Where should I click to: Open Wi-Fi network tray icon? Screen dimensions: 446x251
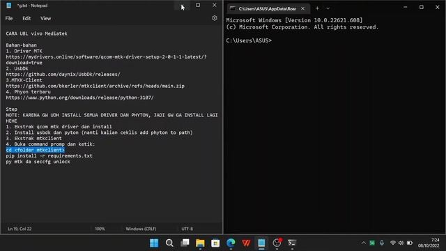click(393, 243)
